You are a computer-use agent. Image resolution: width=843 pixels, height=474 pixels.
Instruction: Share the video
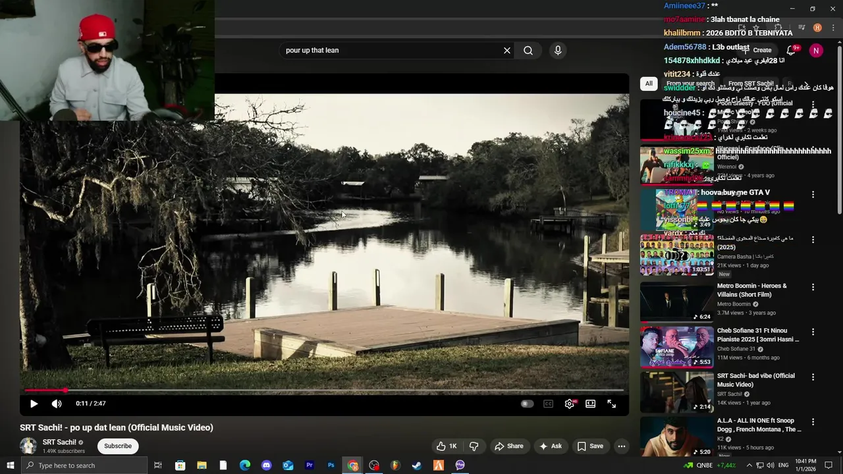coord(508,446)
